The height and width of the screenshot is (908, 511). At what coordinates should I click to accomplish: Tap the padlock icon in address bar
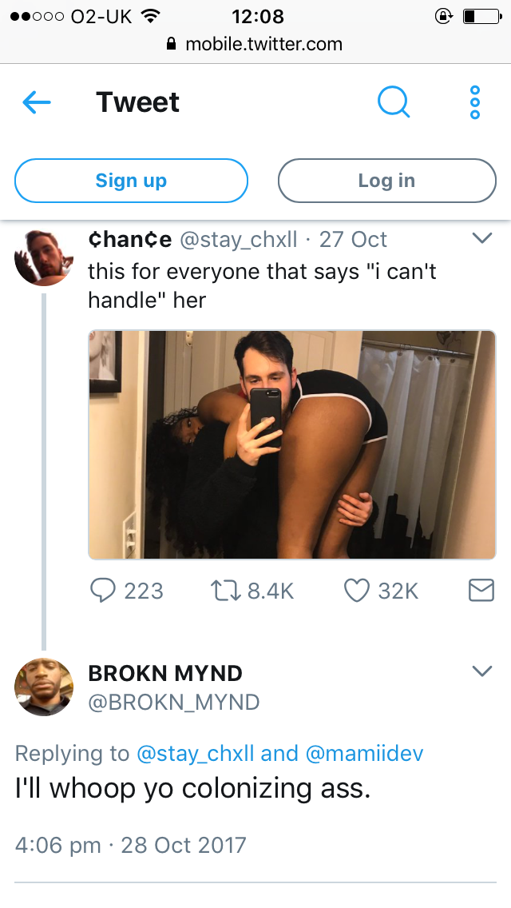(x=171, y=43)
